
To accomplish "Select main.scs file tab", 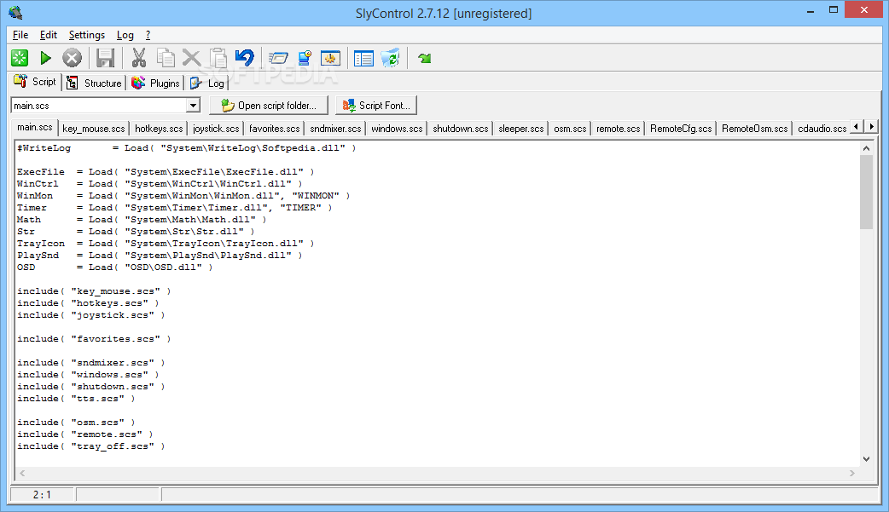I will [35, 128].
